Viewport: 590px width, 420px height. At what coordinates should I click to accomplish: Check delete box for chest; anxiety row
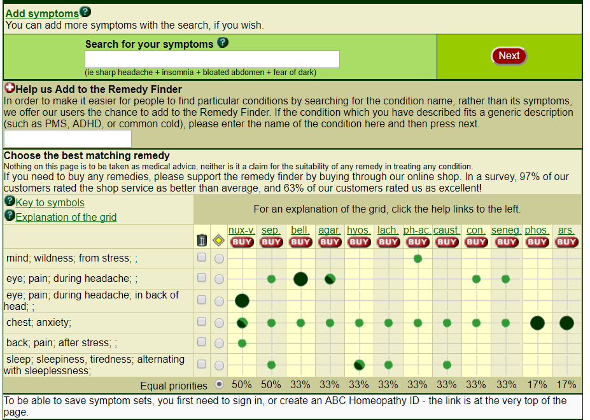pos(202,322)
